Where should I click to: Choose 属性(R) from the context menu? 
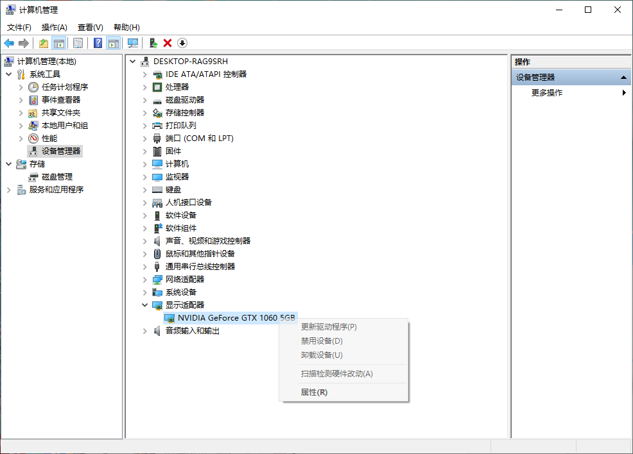tap(314, 392)
